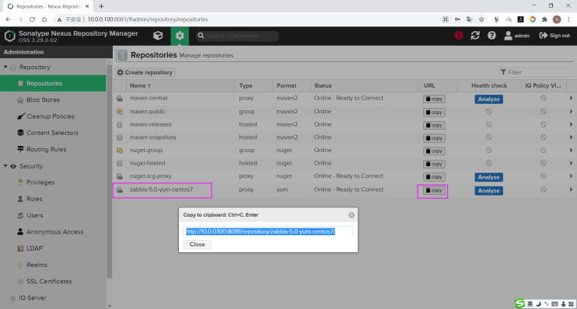Collapse the Security tree node
The height and width of the screenshot is (309, 577).
5,166
